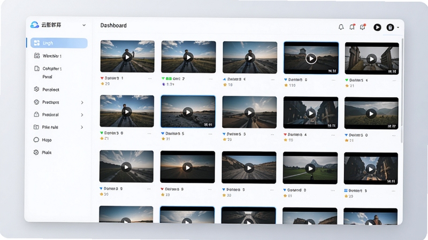Click the user avatar icon in the header
428x240 pixels.
coord(390,27)
